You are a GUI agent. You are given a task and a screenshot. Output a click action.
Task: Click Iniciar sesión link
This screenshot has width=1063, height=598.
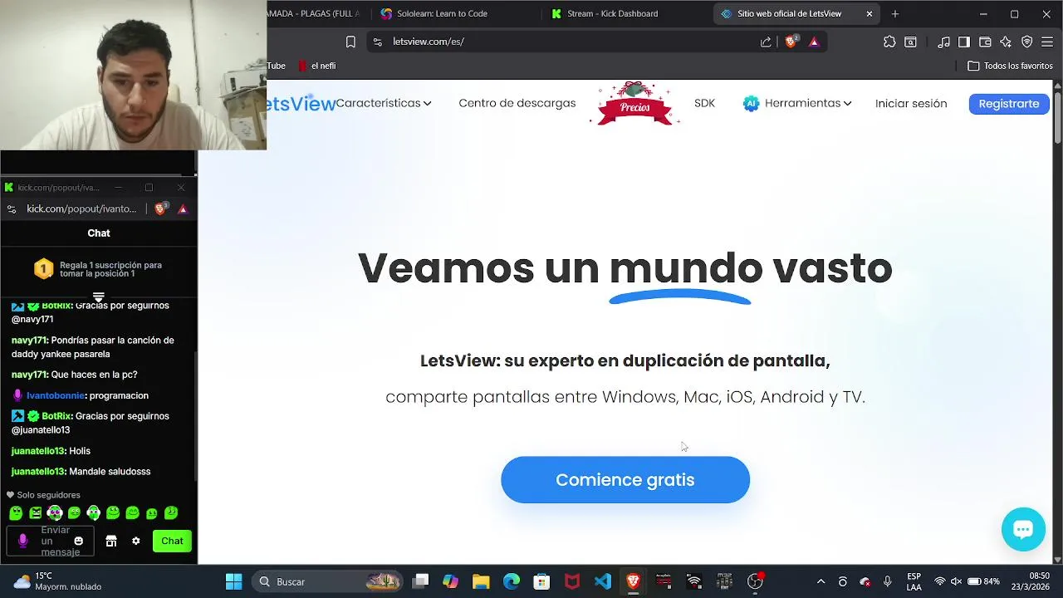[911, 103]
